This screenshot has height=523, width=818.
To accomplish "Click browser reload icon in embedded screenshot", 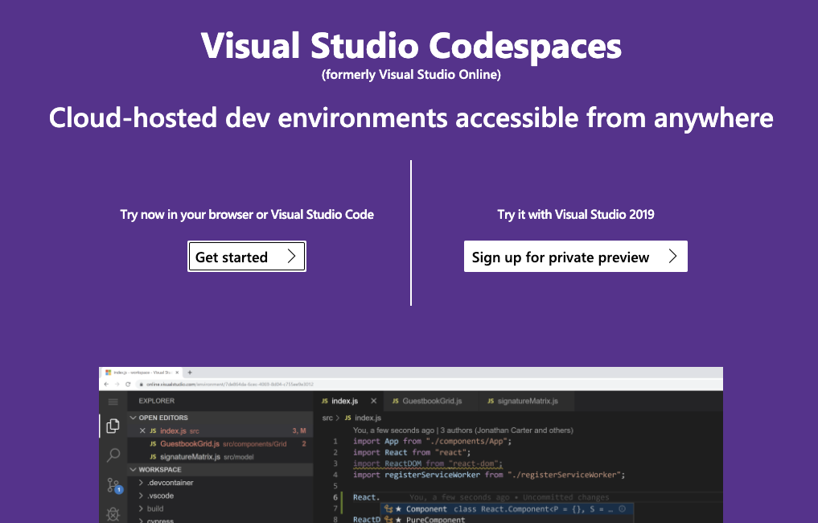I will (128, 384).
